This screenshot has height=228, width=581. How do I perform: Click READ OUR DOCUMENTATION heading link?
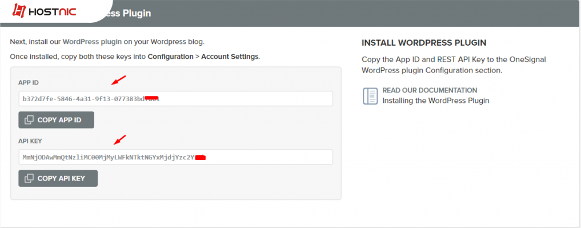pos(430,90)
